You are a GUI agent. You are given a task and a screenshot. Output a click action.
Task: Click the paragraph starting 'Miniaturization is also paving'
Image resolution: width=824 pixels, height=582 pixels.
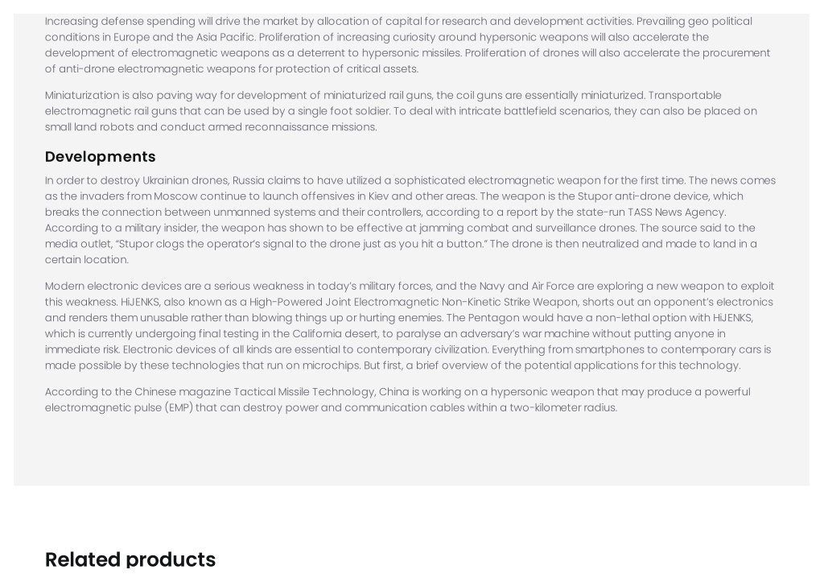pyautogui.click(x=402, y=111)
